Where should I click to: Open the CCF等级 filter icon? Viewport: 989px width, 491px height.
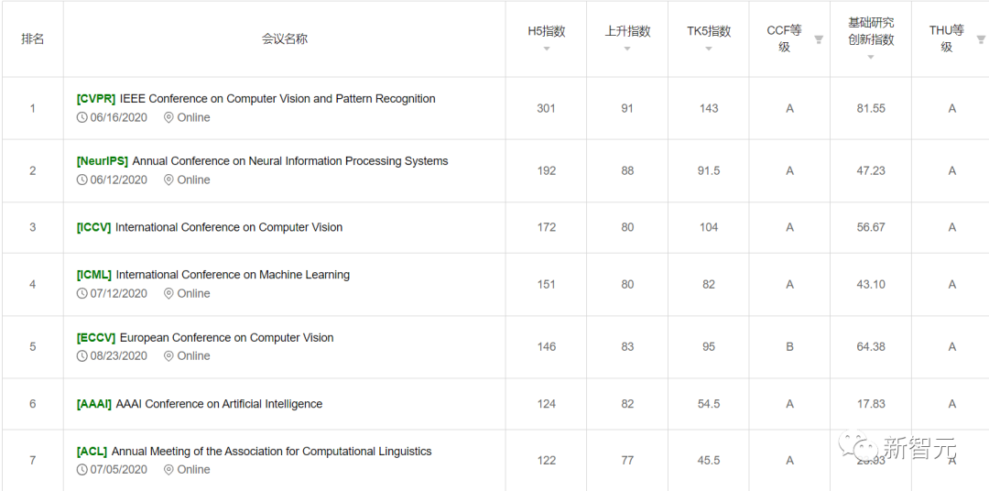click(819, 39)
